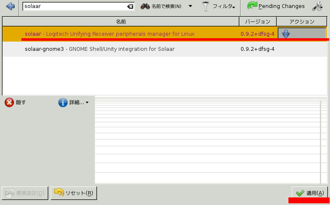Sort by the バージョン column header
The height and width of the screenshot is (205, 330).
(x=258, y=22)
